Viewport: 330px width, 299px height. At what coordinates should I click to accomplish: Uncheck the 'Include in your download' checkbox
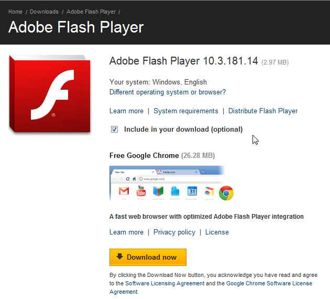114,129
